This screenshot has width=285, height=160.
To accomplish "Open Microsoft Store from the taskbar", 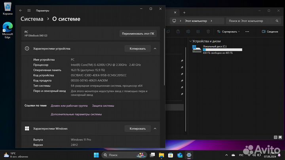I will pos(171,155).
